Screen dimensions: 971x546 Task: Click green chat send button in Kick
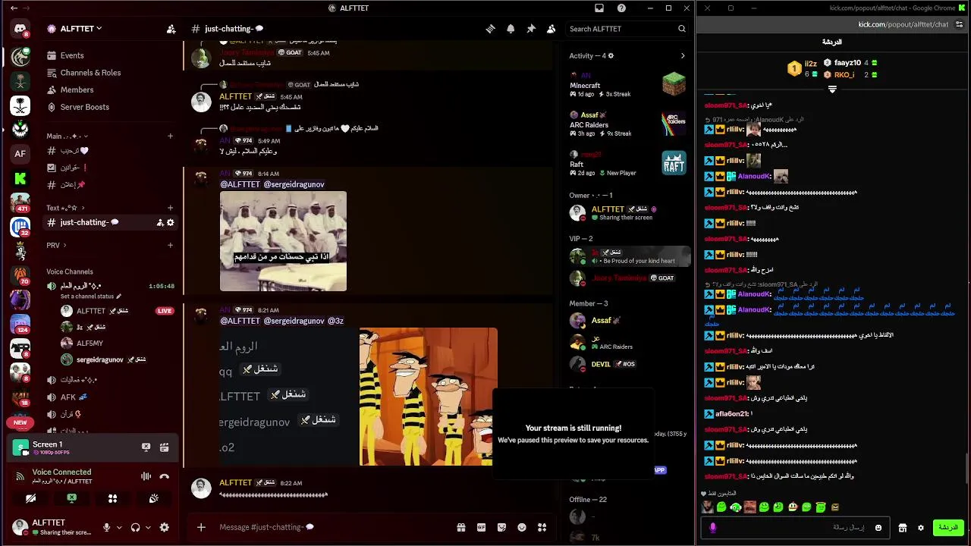(x=948, y=528)
